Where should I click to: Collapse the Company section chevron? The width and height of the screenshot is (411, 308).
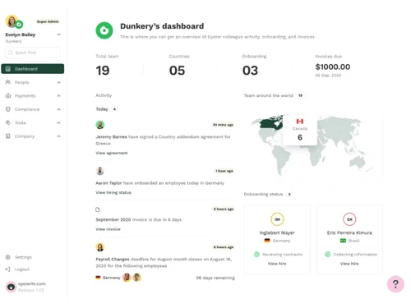tap(58, 136)
